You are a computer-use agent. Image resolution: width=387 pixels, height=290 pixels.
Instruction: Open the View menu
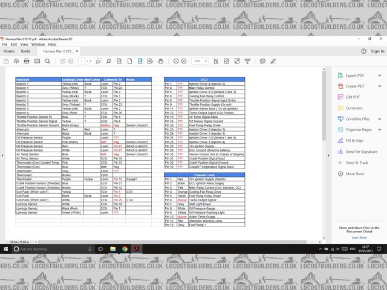(x=24, y=44)
